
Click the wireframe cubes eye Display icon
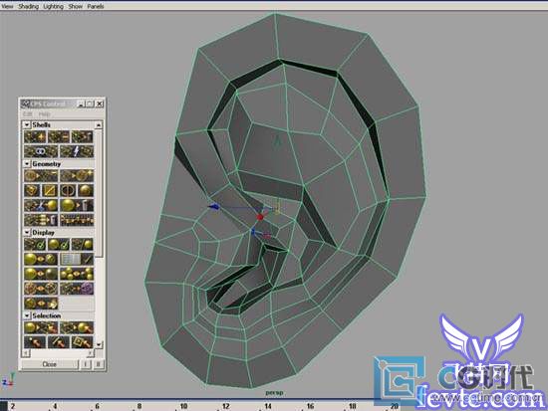pos(41,289)
